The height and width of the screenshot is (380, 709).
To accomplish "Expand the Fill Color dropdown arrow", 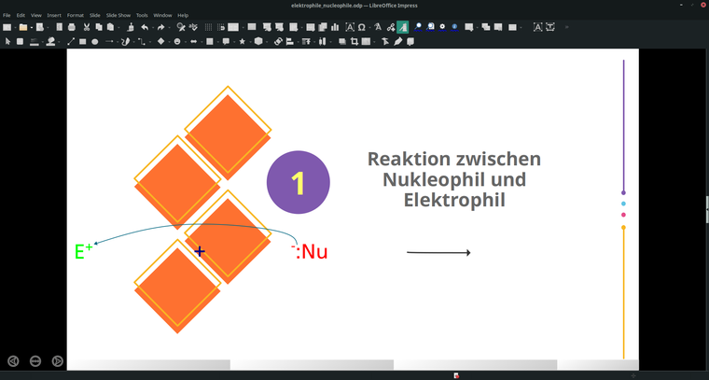I will point(59,42).
